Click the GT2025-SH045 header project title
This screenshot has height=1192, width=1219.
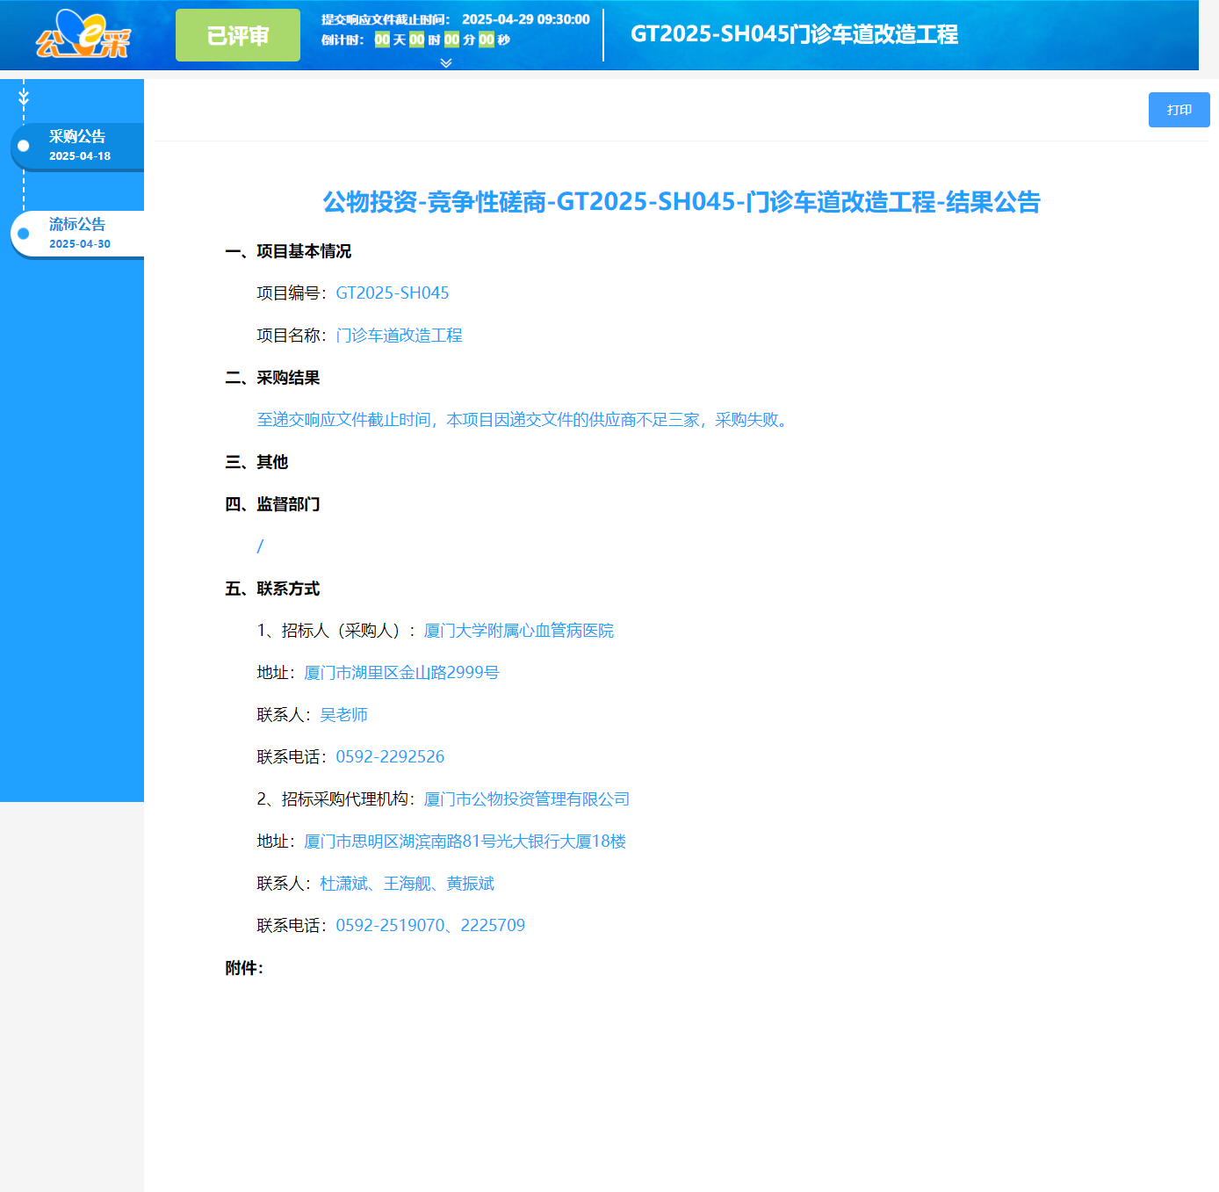pyautogui.click(x=795, y=34)
